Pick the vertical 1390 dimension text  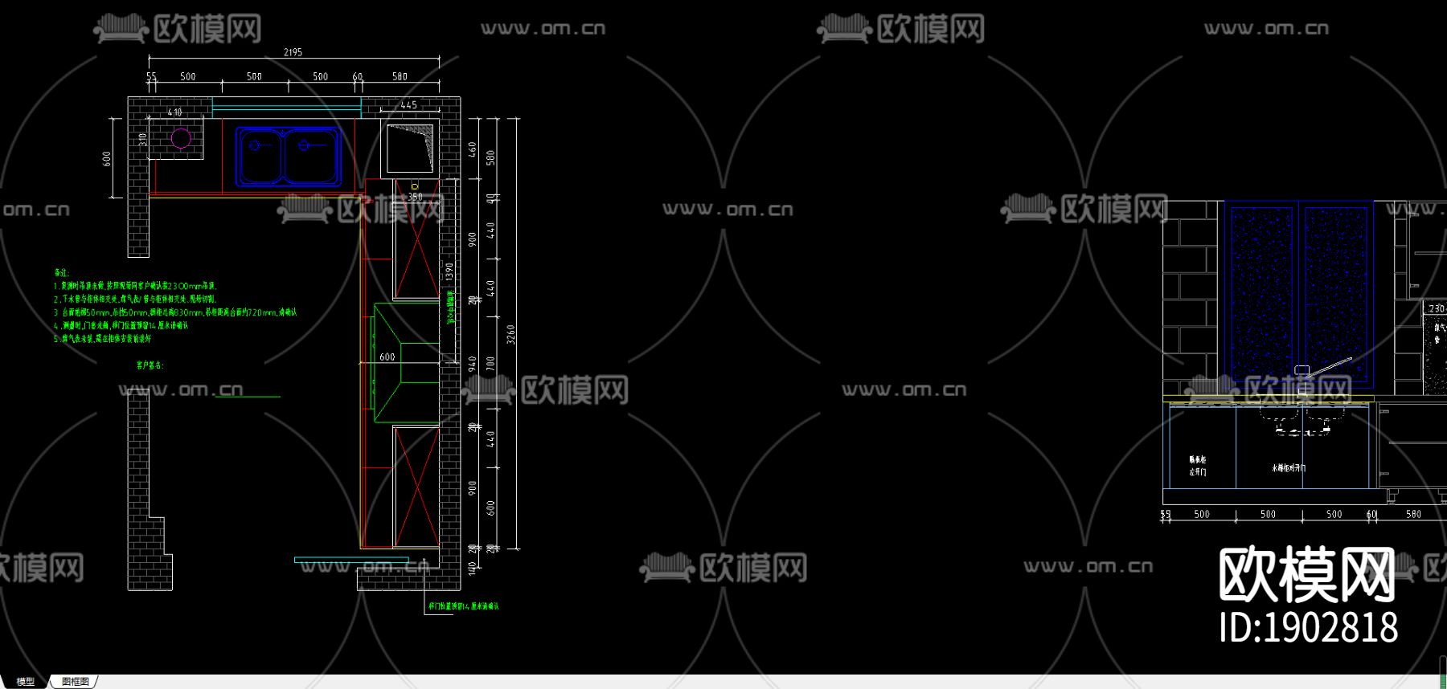tap(449, 271)
